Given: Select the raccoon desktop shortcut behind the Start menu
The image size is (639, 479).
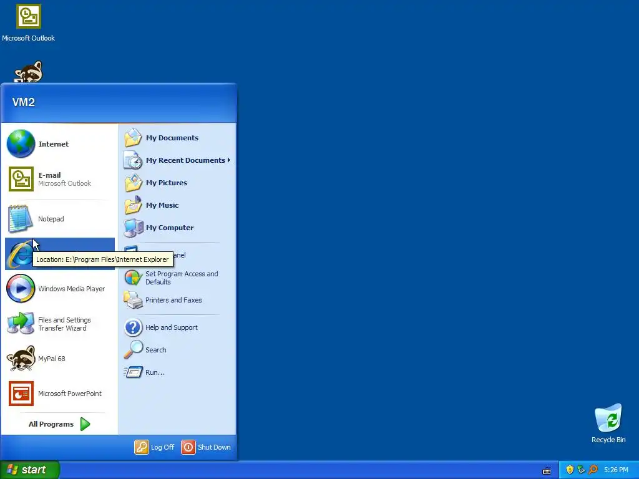Looking at the screenshot, I should tap(29, 72).
